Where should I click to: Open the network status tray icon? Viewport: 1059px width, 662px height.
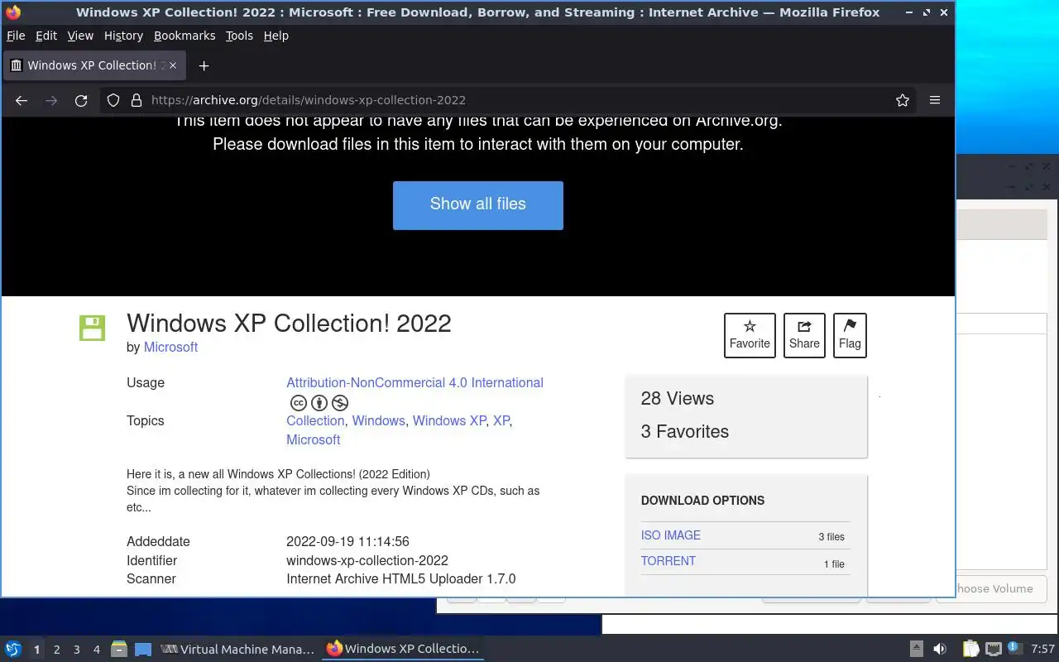point(994,649)
